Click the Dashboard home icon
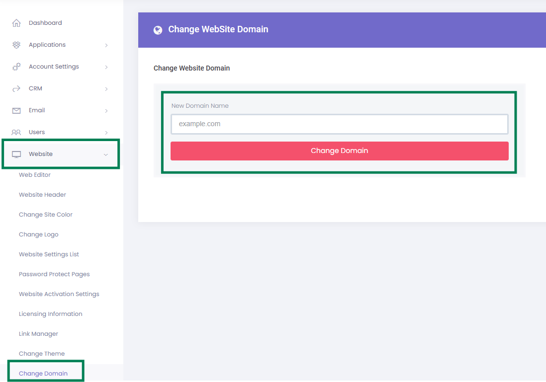Viewport: 546px width, 382px height. point(16,23)
